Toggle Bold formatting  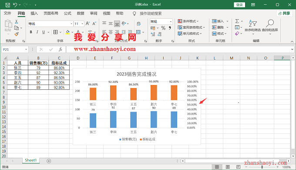point(31,32)
